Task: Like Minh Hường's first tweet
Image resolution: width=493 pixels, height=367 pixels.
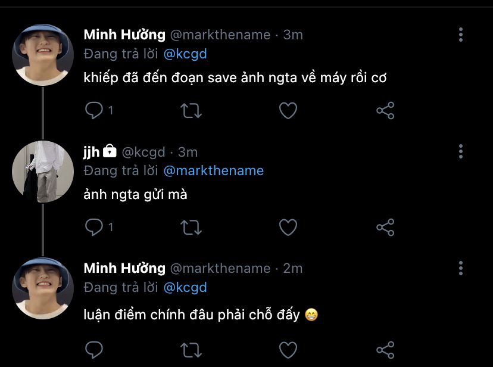Action: [x=288, y=111]
